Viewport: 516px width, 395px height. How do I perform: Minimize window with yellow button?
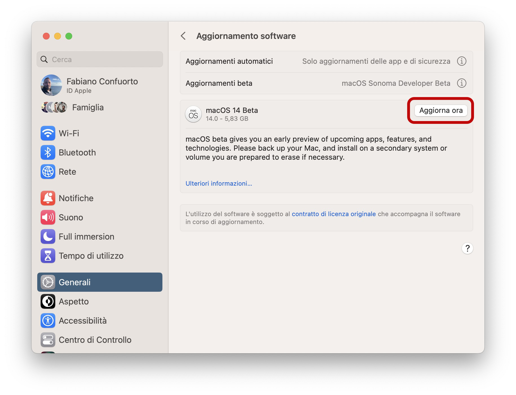click(x=58, y=36)
